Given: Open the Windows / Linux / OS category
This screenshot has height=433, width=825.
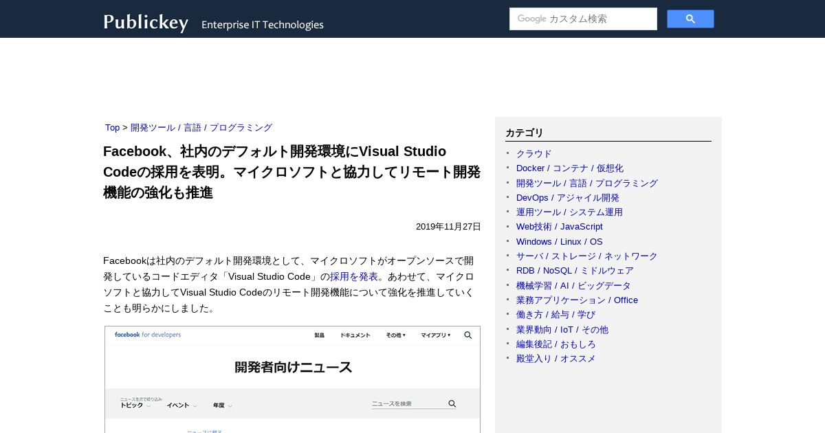Looking at the screenshot, I should point(560,242).
